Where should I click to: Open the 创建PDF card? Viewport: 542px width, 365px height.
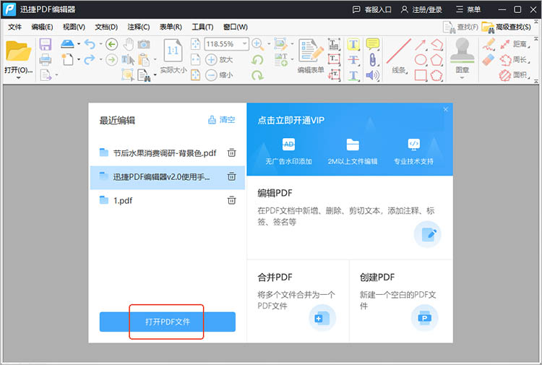click(x=401, y=301)
